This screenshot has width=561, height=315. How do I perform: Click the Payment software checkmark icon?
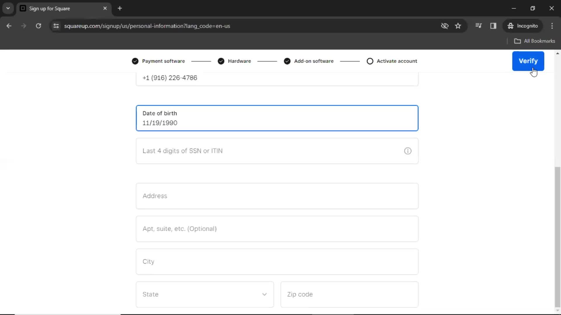pyautogui.click(x=135, y=61)
